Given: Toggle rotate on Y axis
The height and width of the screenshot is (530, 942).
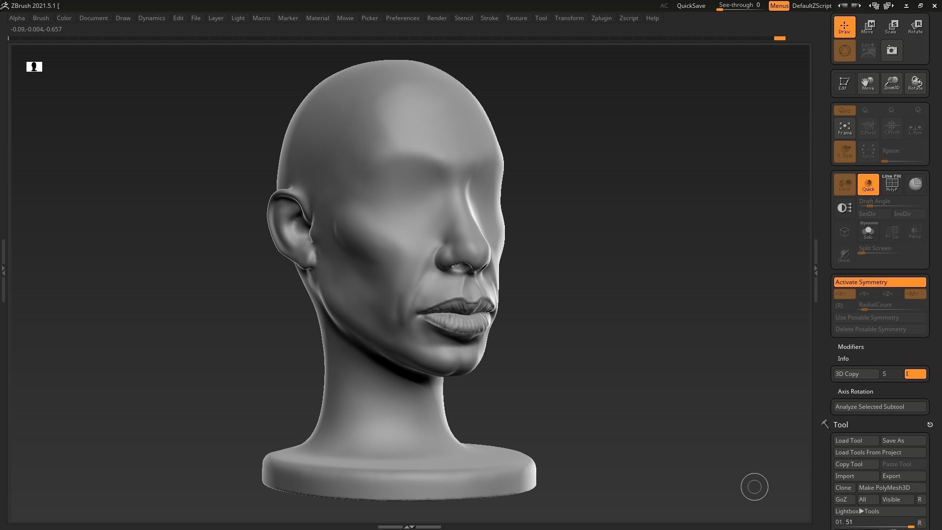Looking at the screenshot, I should tap(891, 110).
